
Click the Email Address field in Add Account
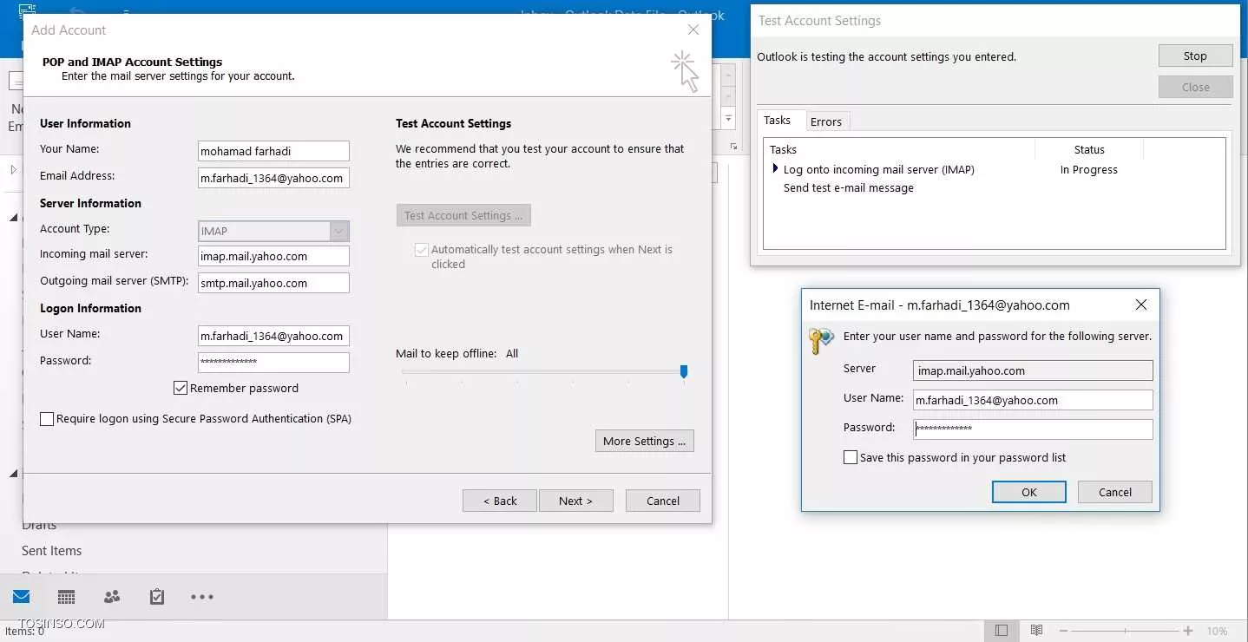click(273, 178)
